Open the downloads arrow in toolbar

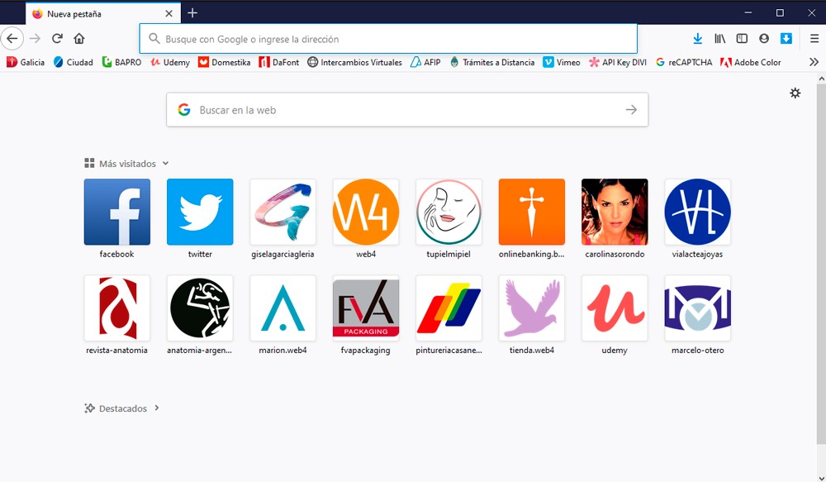697,39
